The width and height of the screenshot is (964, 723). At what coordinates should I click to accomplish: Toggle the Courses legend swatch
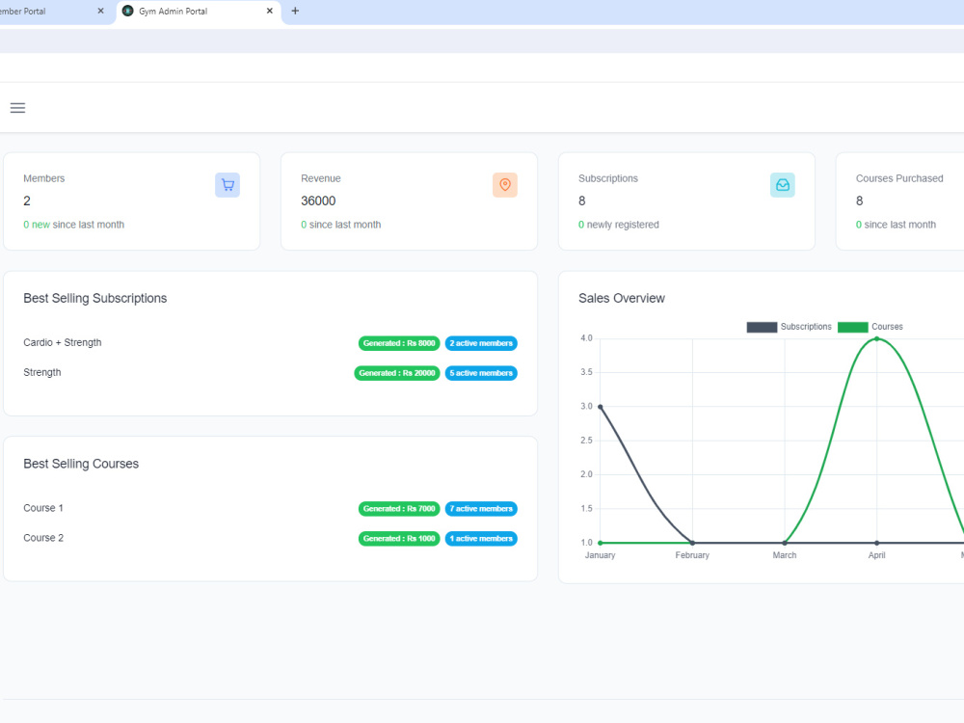pos(853,327)
